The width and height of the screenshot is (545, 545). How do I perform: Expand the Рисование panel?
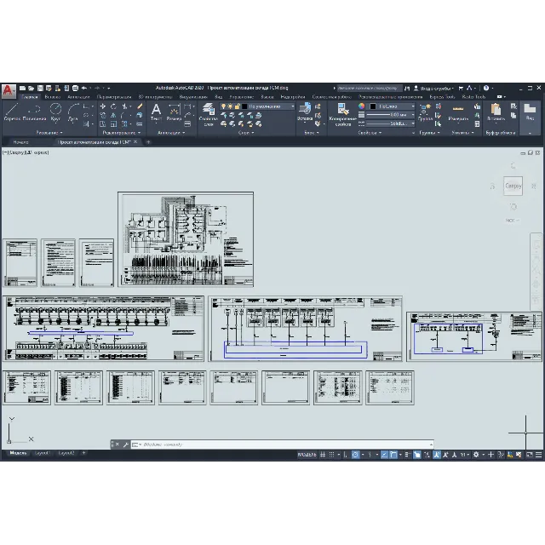[49, 133]
